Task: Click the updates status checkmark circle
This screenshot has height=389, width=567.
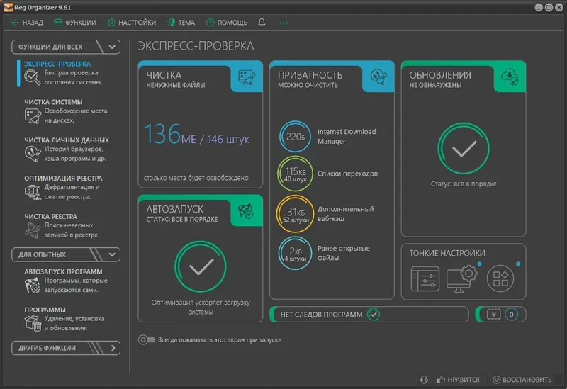Action: click(x=464, y=149)
